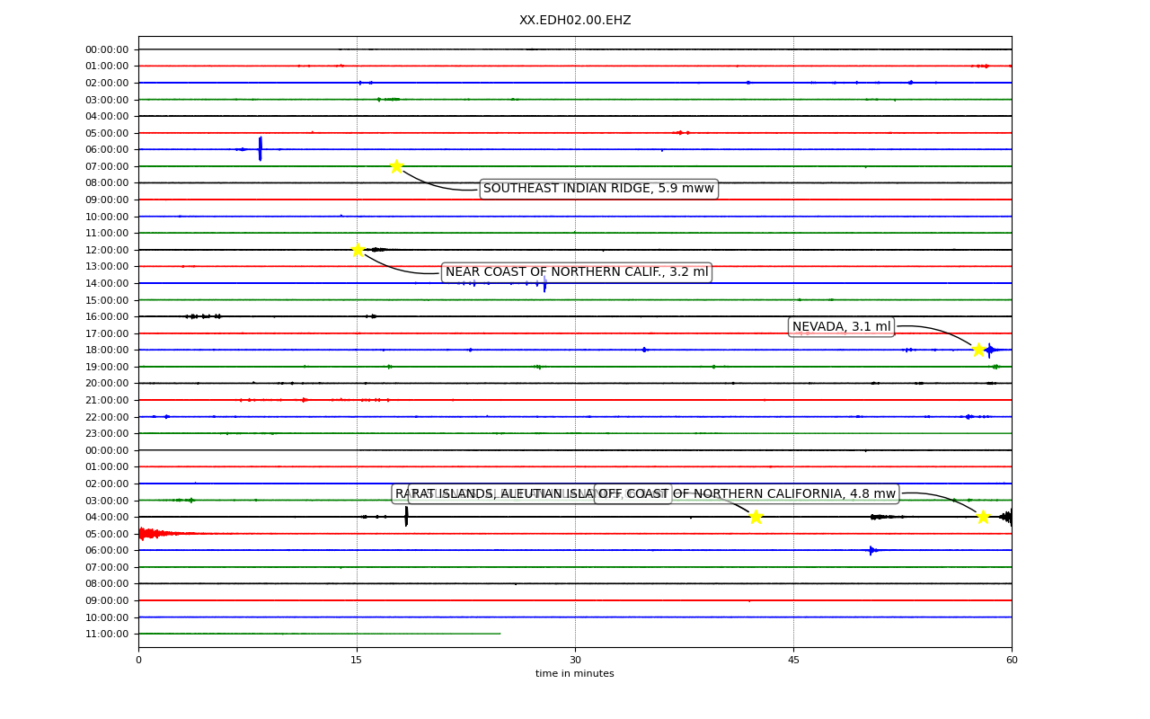Image resolution: width=1150 pixels, height=719 pixels.
Task: Click the large blue spike on 06:00:00 trace
Action: coord(261,149)
